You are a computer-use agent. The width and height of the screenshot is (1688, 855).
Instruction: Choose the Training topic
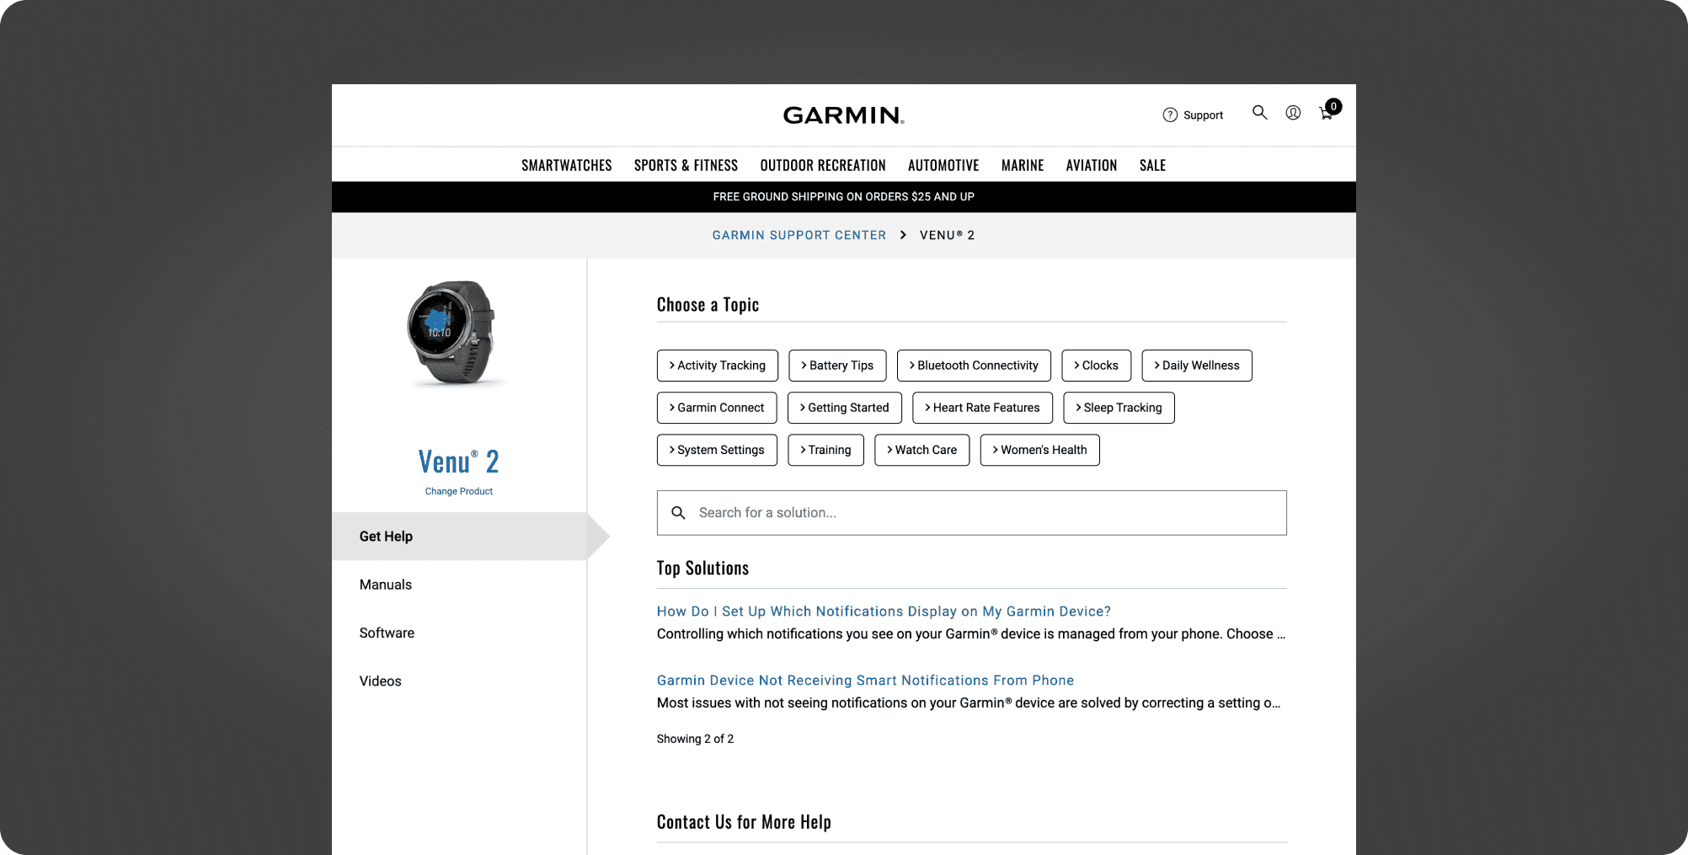pos(826,450)
